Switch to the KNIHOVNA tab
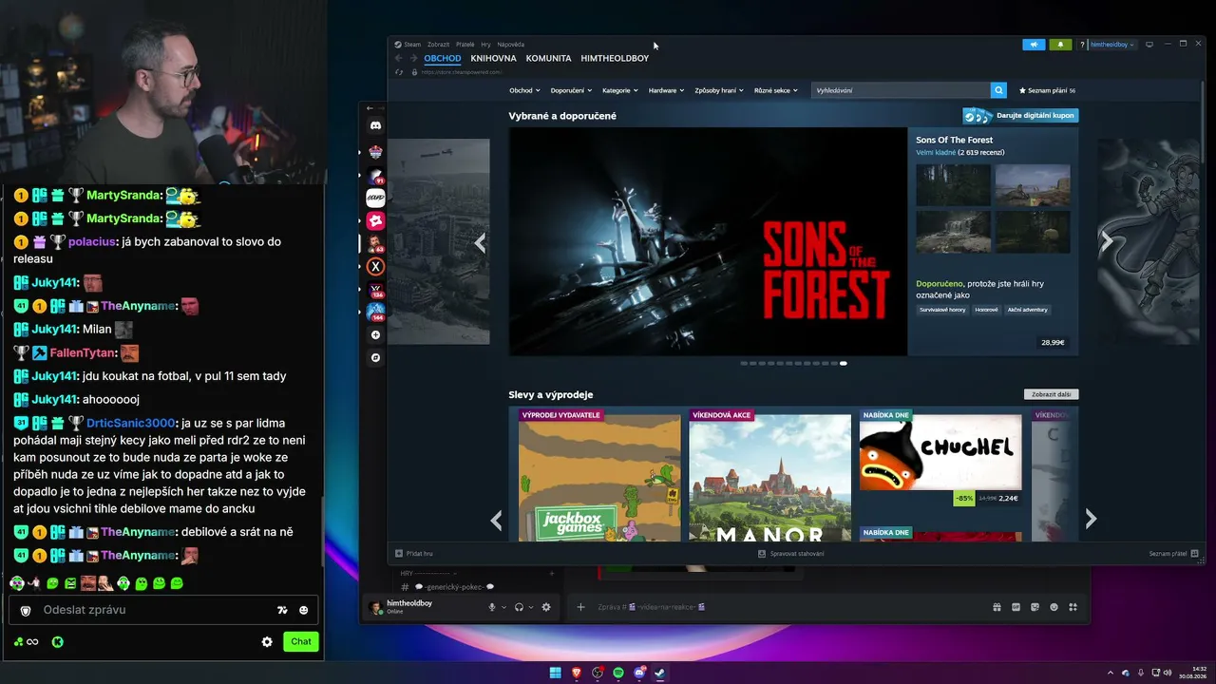Image resolution: width=1216 pixels, height=684 pixels. [x=493, y=58]
